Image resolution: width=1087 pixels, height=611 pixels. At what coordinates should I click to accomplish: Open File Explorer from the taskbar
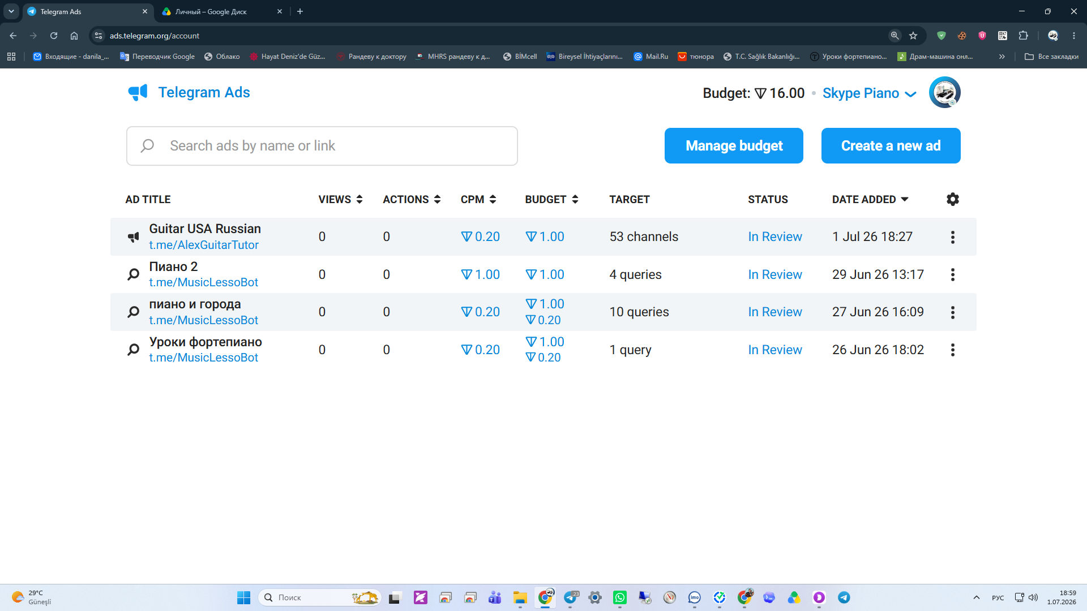tap(520, 597)
